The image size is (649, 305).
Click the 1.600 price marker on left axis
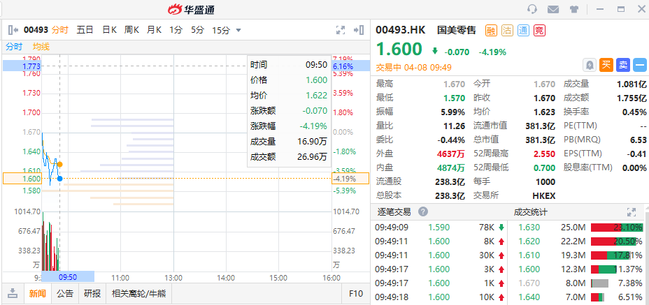[x=22, y=179]
